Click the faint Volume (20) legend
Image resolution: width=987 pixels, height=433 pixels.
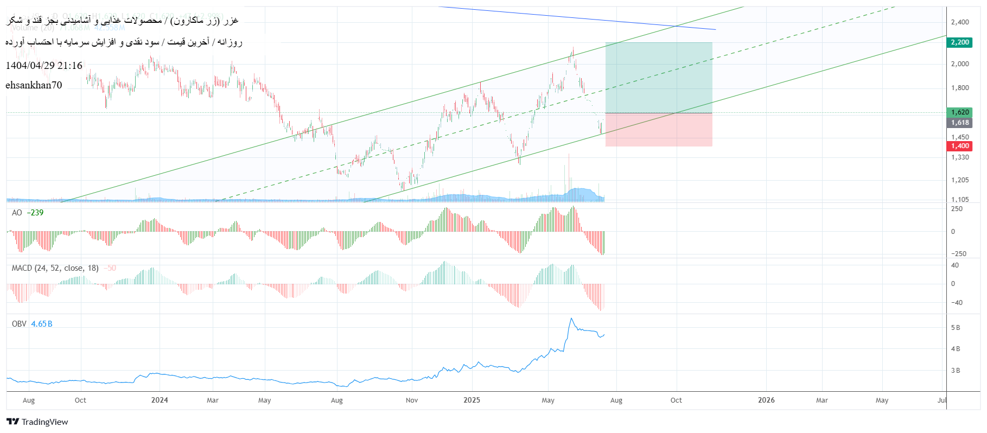coord(33,28)
